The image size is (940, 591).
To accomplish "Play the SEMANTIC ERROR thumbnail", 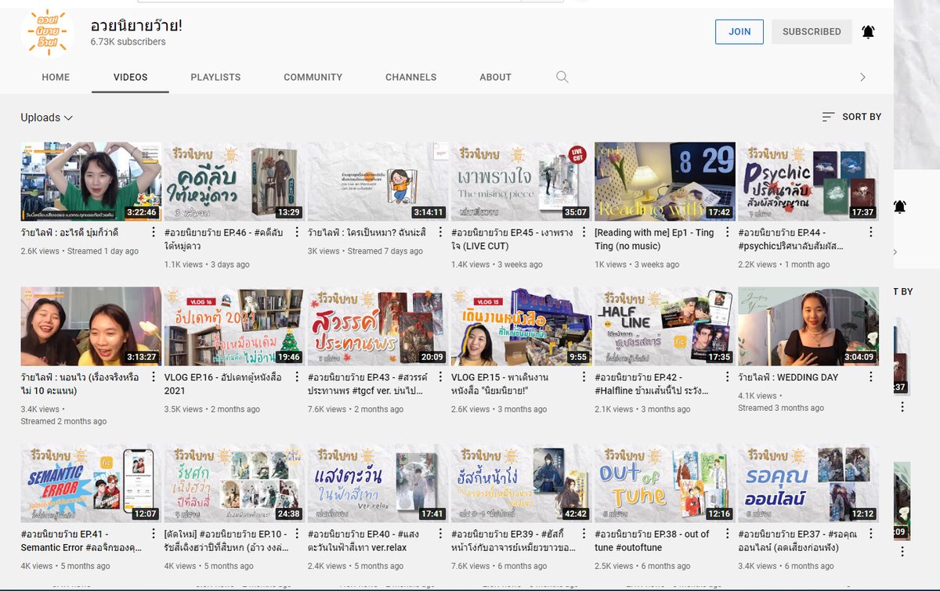I will pos(91,483).
